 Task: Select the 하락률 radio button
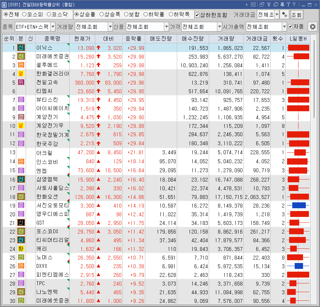pos(146,14)
